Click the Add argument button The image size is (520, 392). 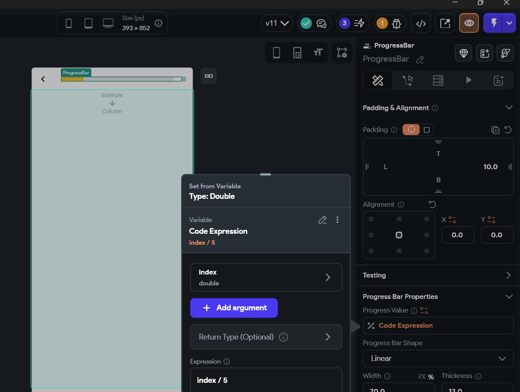click(234, 308)
